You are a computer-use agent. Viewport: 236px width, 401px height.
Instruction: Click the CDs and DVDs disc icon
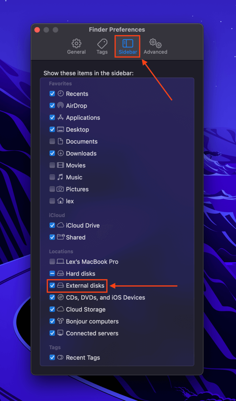coord(60,297)
